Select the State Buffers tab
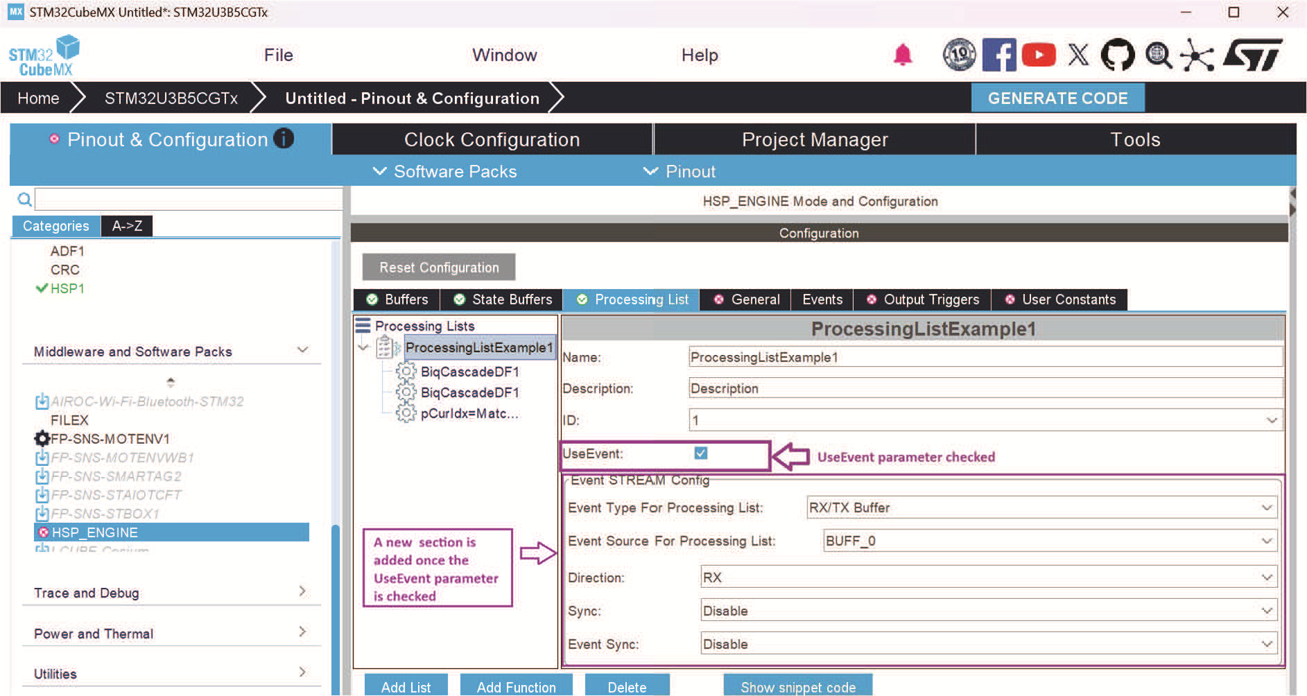The image size is (1307, 696). tap(503, 299)
